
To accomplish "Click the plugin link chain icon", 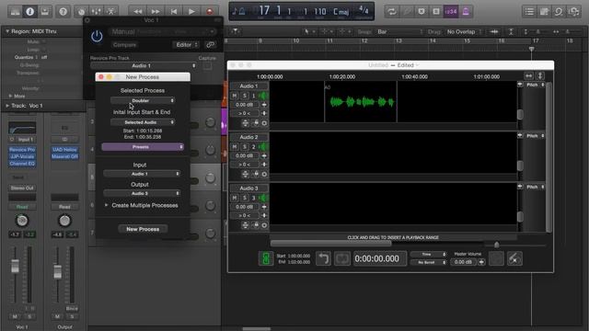I will (211, 45).
